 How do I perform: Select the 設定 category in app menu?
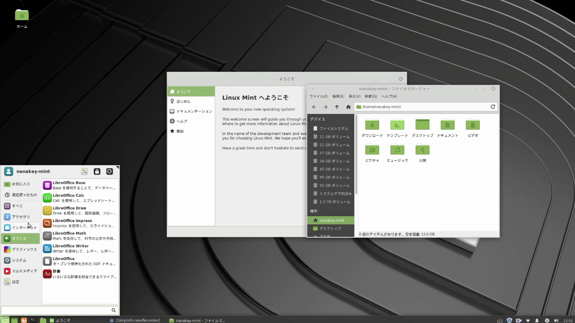pos(21,282)
